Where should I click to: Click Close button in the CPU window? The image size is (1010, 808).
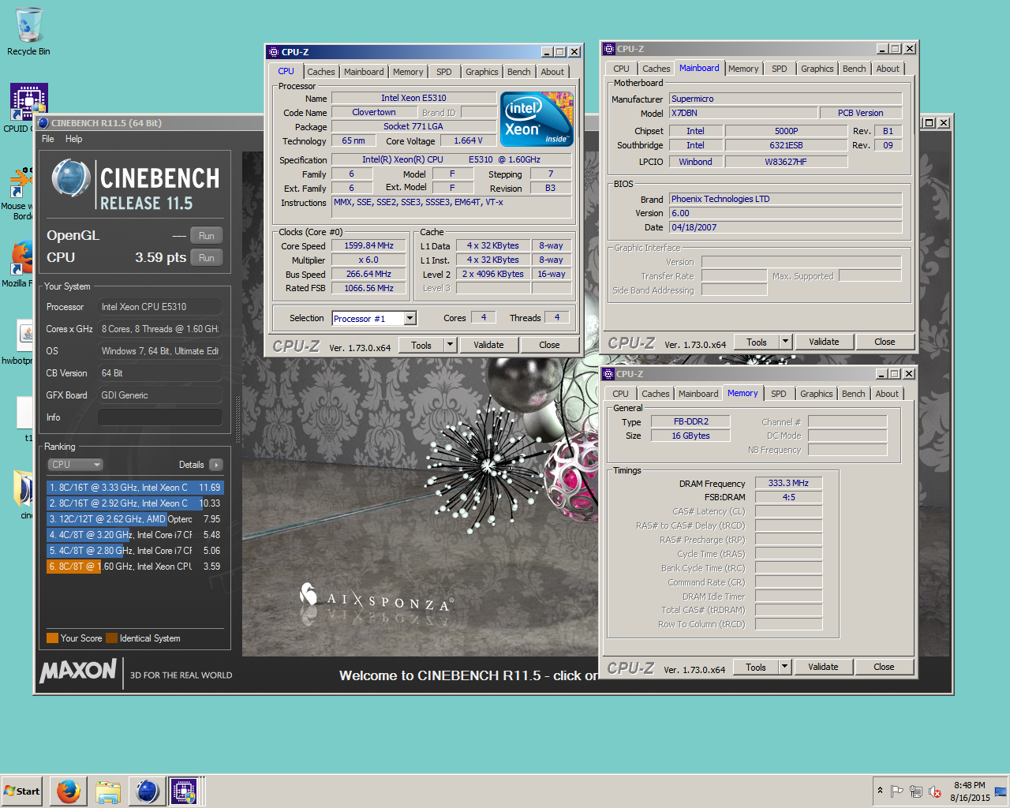click(549, 345)
